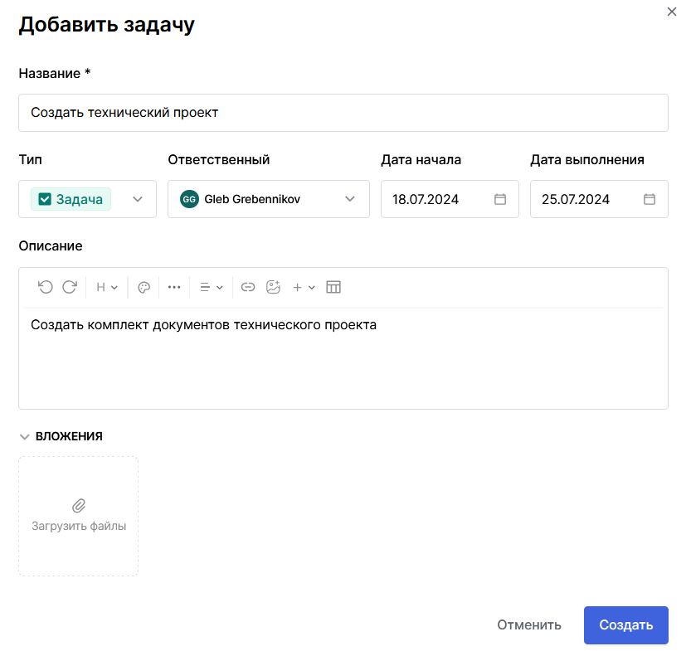Open the Ответственный assignee dropdown

tap(348, 199)
